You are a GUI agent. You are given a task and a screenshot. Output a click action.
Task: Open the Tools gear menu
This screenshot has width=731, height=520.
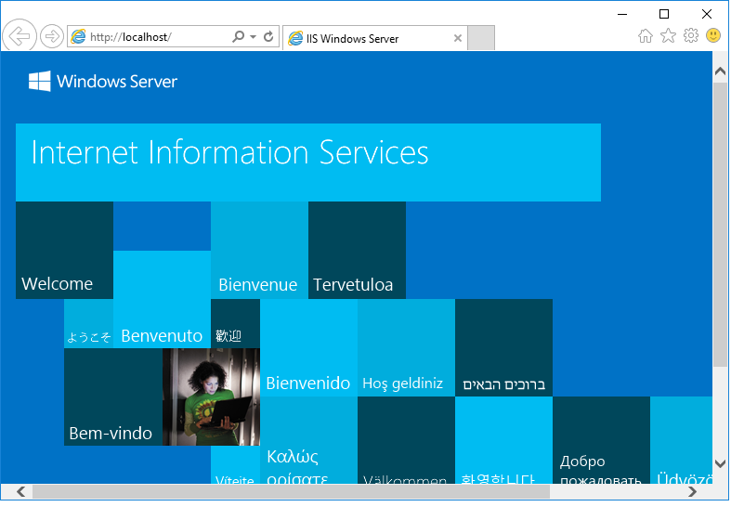pos(691,35)
